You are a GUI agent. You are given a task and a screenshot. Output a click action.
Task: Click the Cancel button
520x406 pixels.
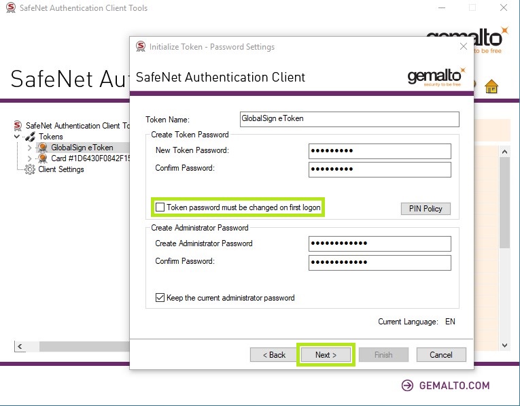coord(441,354)
